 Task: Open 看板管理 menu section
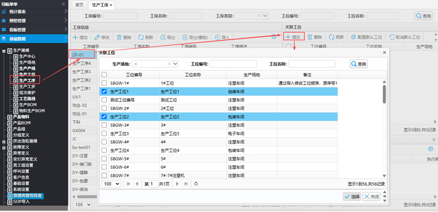(34, 30)
